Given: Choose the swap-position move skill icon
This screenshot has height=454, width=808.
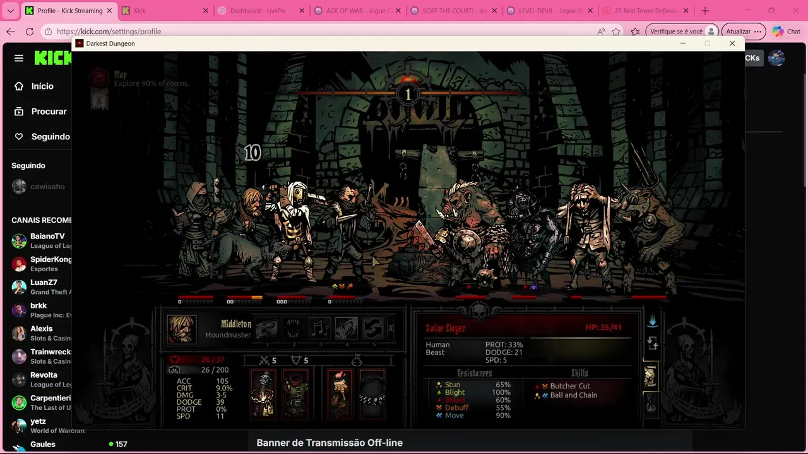Looking at the screenshot, I should point(372,328).
